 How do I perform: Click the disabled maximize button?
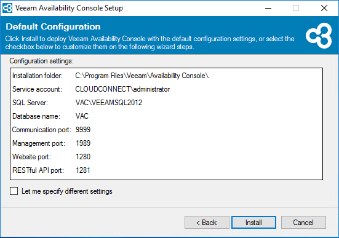pyautogui.click(x=296, y=8)
